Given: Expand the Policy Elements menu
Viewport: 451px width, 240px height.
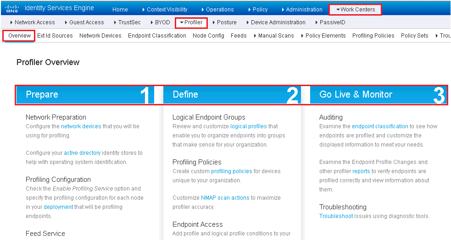Looking at the screenshot, I should point(323,36).
